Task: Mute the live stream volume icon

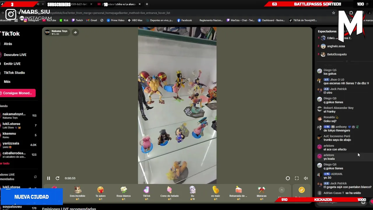Action: pyautogui.click(x=306, y=178)
